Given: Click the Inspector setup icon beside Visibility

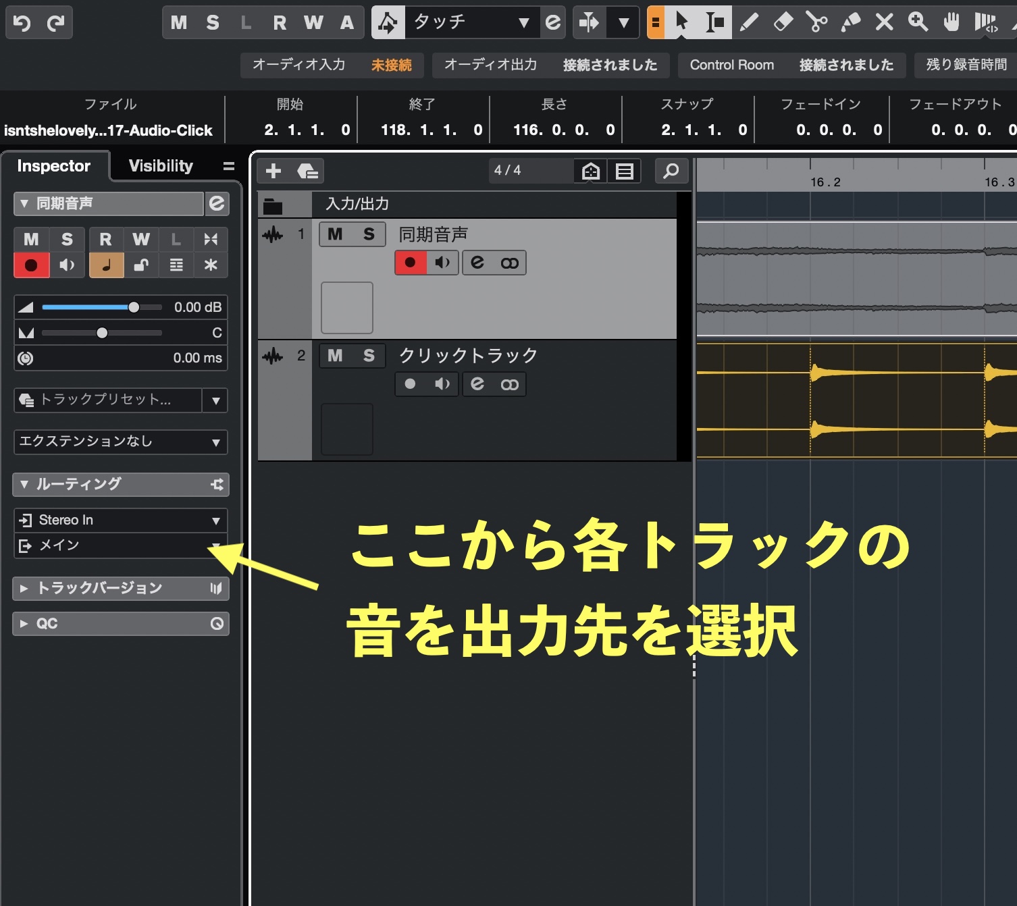Looking at the screenshot, I should click(x=229, y=166).
